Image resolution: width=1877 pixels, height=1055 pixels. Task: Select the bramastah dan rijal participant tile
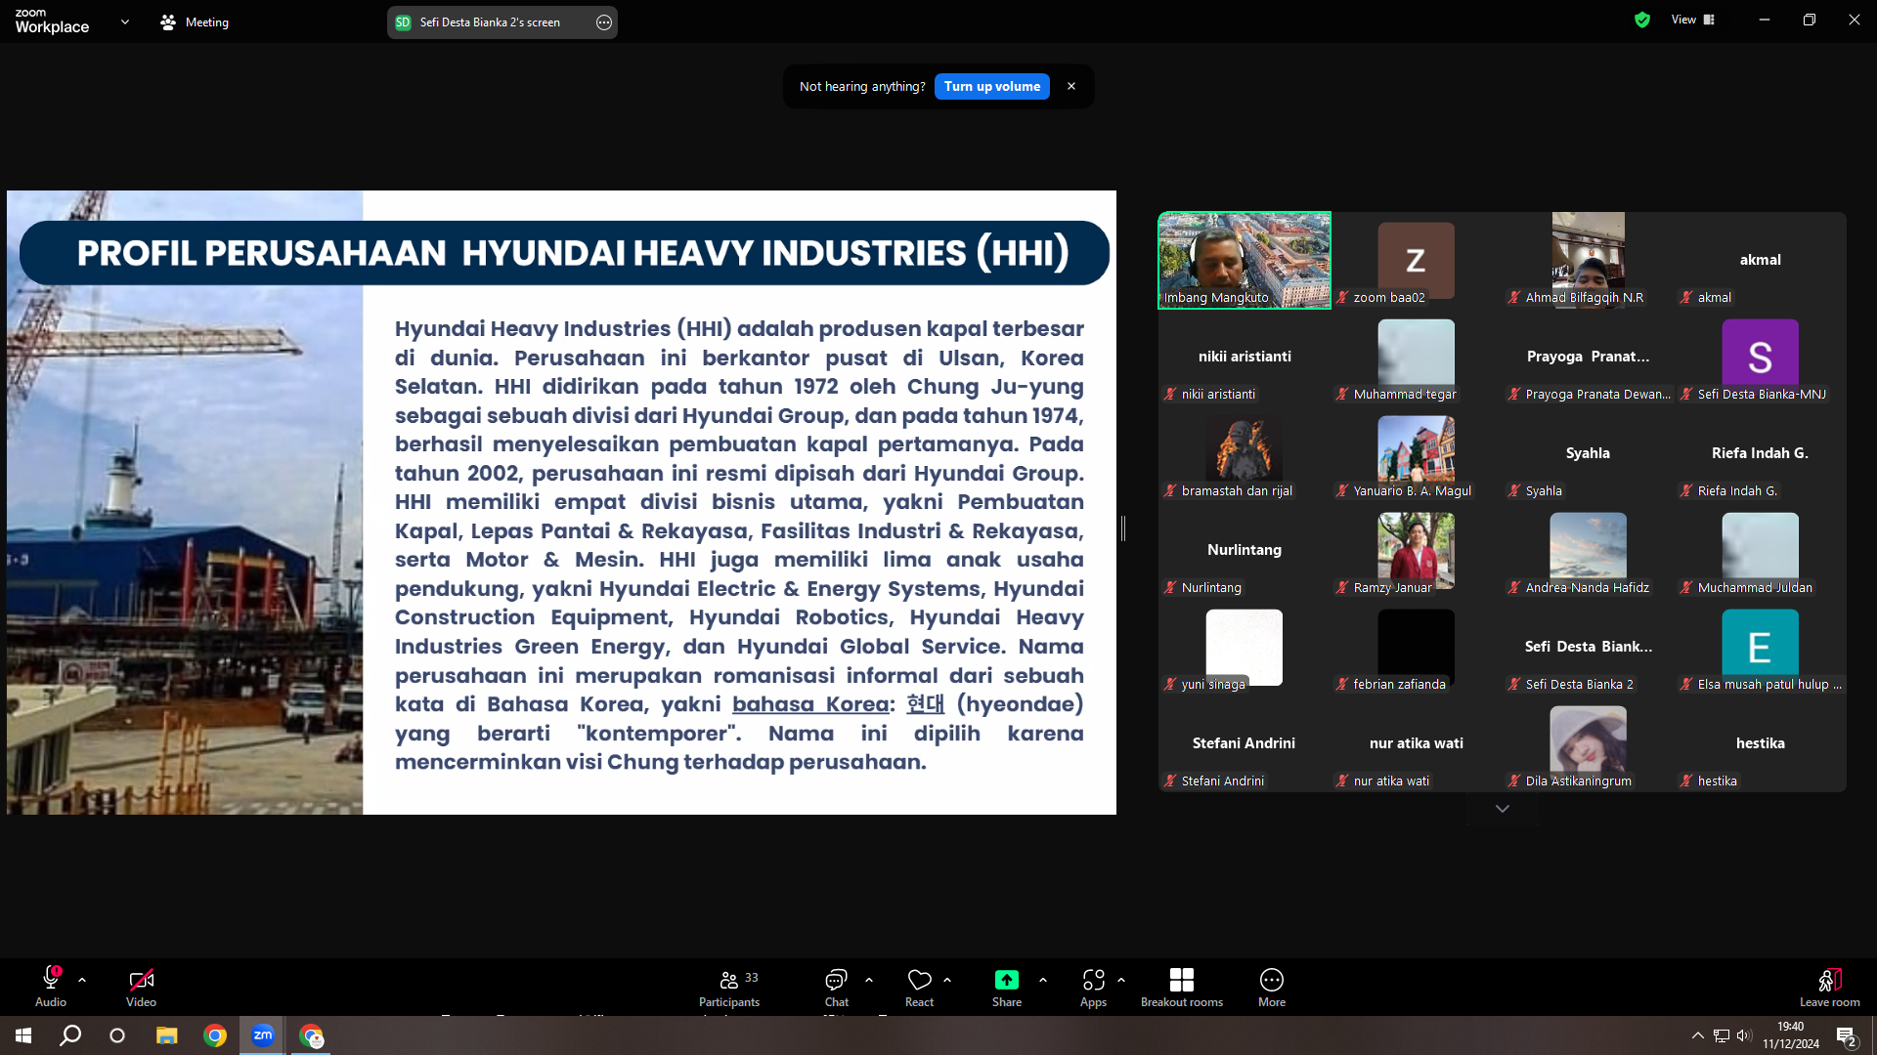pos(1244,453)
